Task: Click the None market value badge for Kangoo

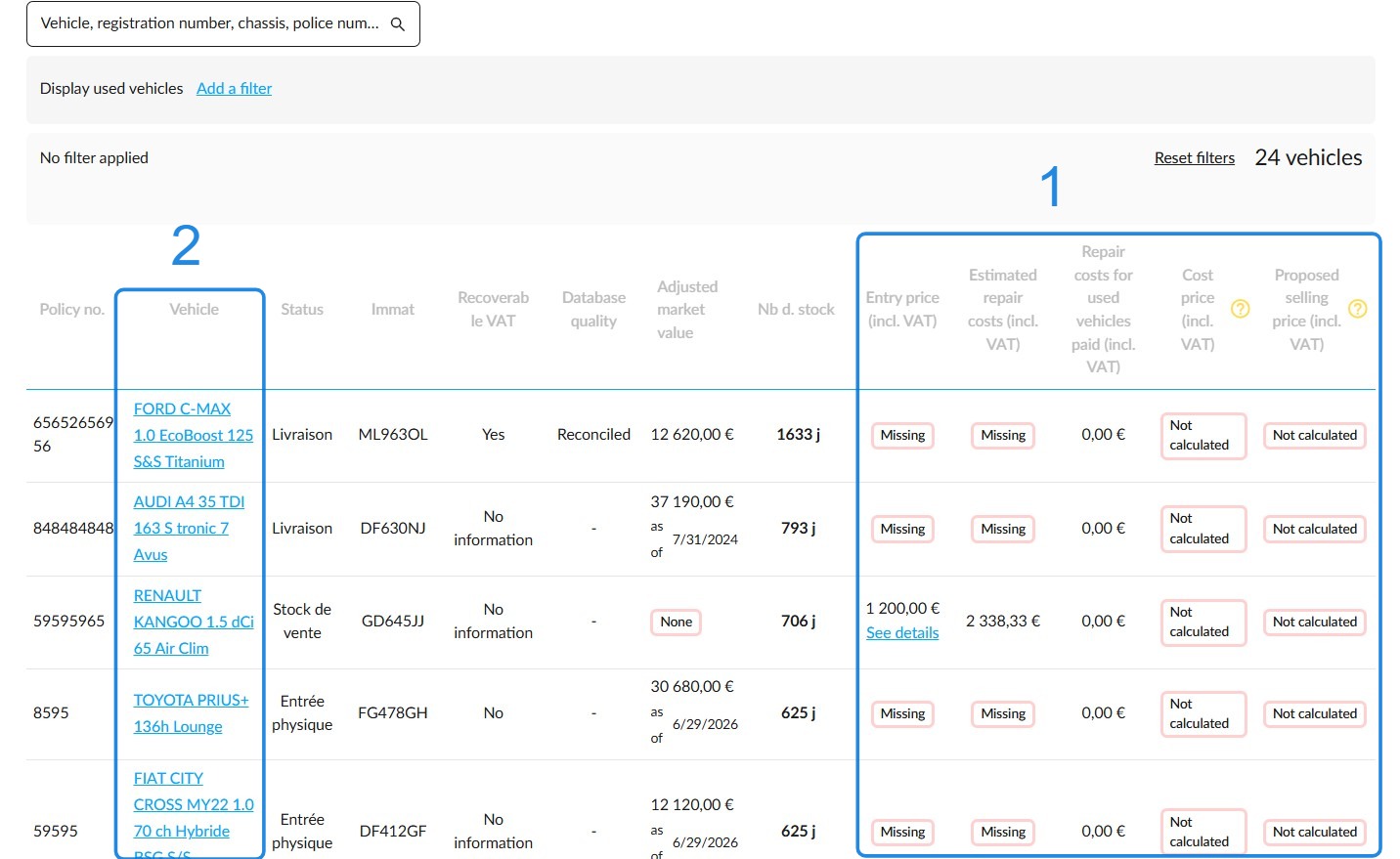Action: [x=676, y=622]
